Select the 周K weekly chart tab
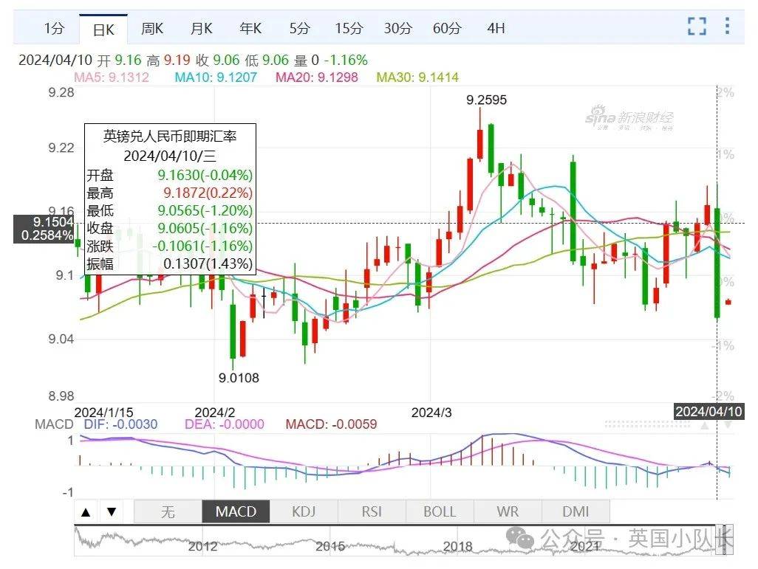Screen dimensions: 758x569 [x=152, y=29]
